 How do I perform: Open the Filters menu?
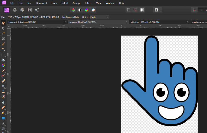coord(88,3)
